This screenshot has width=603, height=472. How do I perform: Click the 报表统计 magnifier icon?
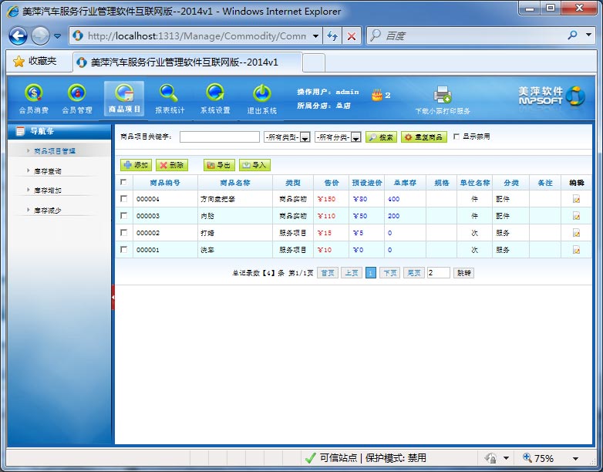(169, 93)
